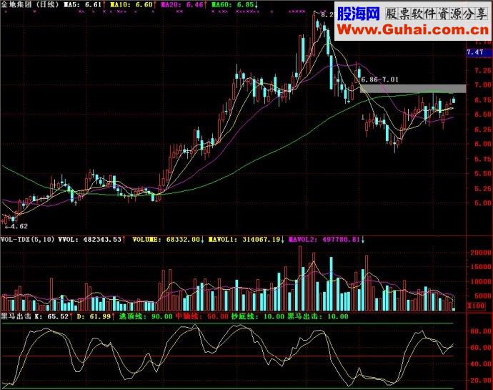
Task: Select the 逃顶线: 90.00 label
Action: (146, 316)
